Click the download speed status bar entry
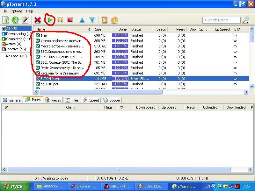 (113, 178)
